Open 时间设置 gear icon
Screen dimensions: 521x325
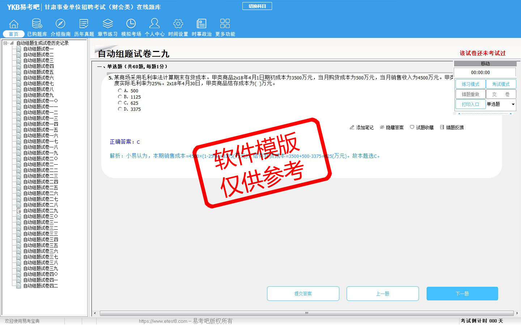click(x=178, y=24)
